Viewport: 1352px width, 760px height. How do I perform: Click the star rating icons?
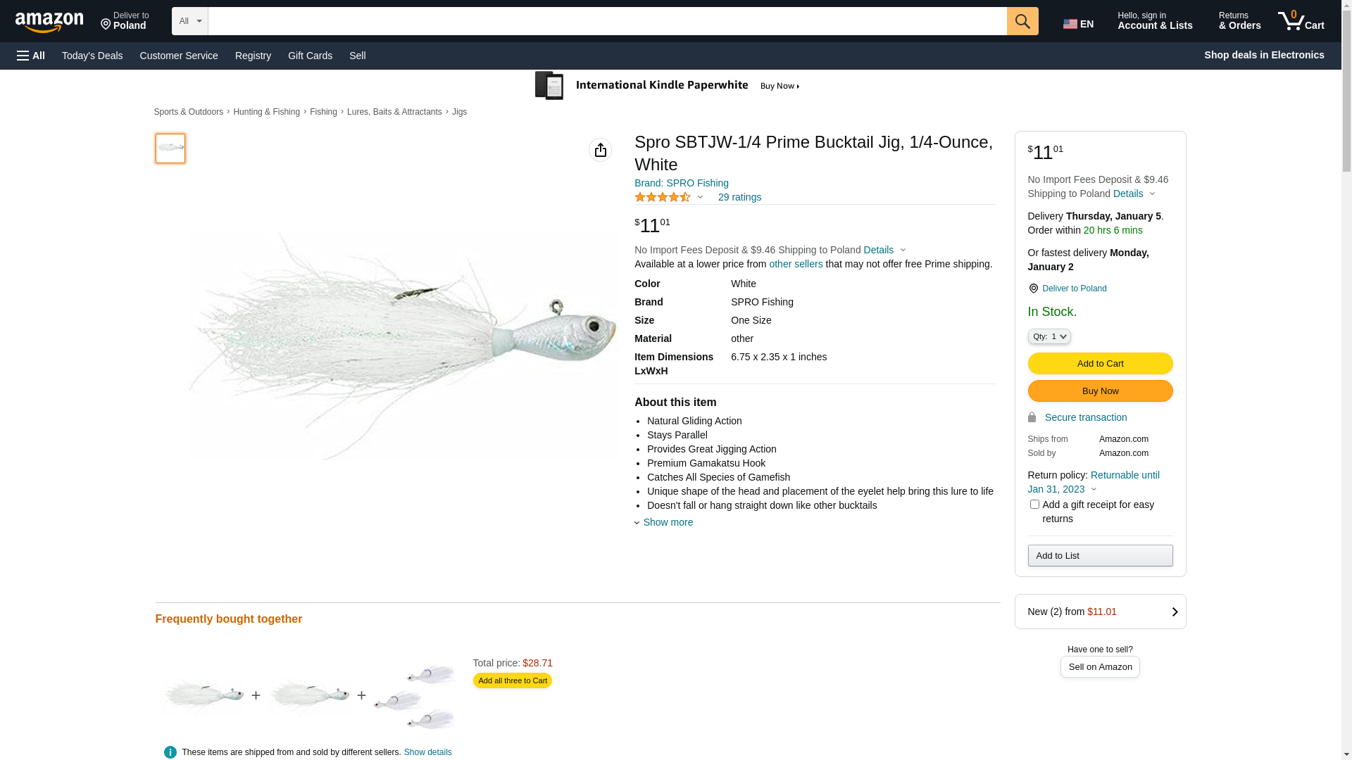[x=663, y=198]
